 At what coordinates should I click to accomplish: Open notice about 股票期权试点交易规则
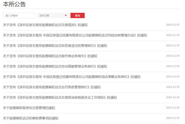(45, 25)
